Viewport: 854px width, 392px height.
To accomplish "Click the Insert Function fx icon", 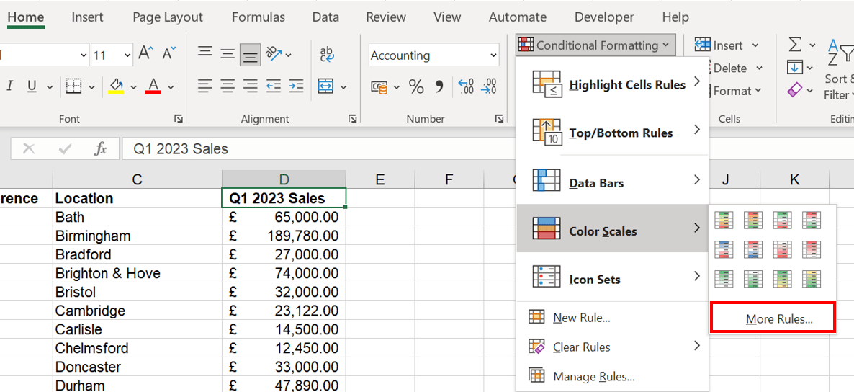I will pos(101,149).
